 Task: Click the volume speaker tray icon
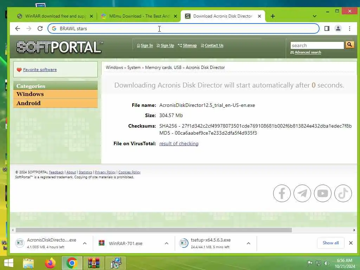327,263
